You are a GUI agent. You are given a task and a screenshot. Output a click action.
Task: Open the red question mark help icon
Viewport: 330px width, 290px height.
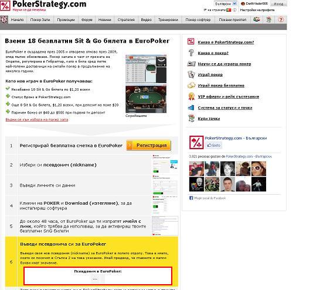tap(281, 19)
